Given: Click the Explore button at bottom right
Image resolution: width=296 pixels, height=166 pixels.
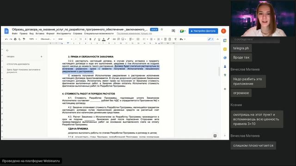Looking at the screenshot, I should click(215, 136).
